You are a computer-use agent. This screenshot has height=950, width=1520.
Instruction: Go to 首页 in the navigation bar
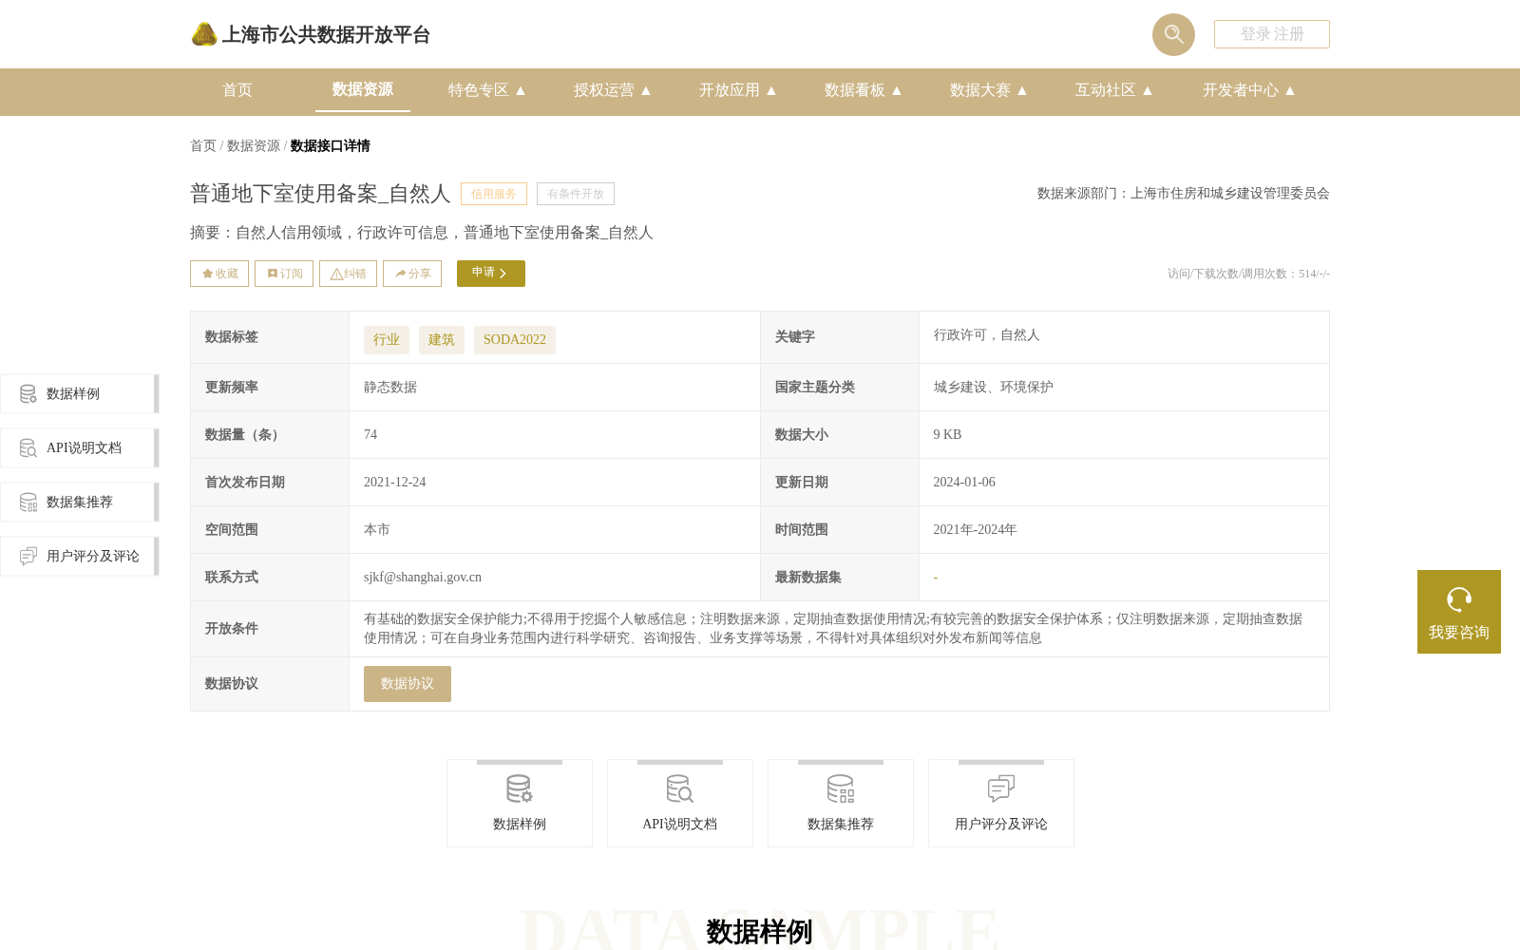(x=237, y=90)
